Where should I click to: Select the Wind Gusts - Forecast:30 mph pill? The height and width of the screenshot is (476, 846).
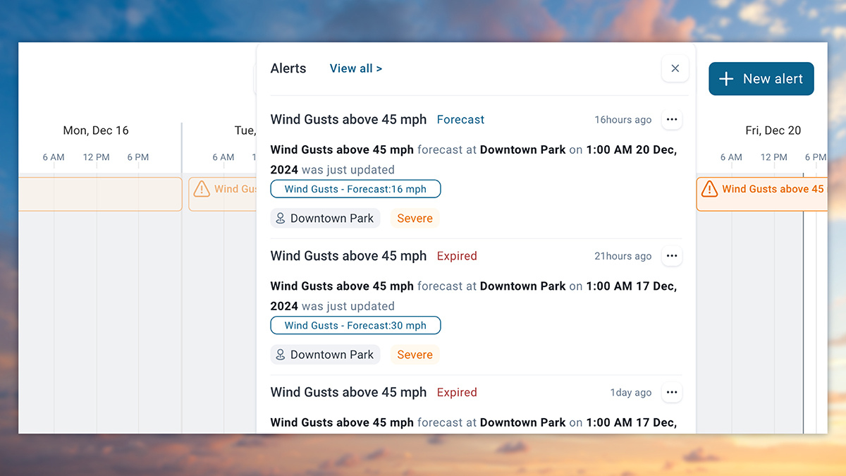355,325
